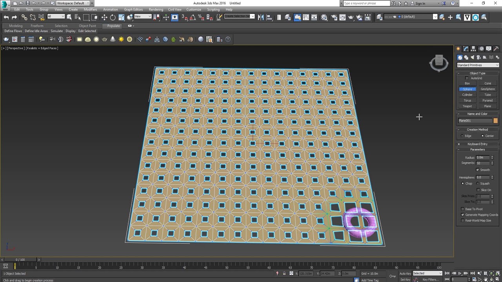502x282 pixels.
Task: Switch to the Object Paint ribbon tab
Action: click(87, 26)
